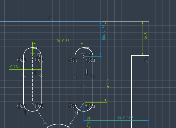Viewport: 176px width, 128px height.
Task: Select the tangent constraint at right slot's lower-left corner
Action: click(71, 106)
